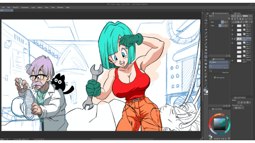Open the Animation menu

[25, 8]
